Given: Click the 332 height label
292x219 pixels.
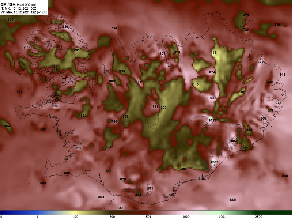Looking at the screenshot, I should pyautogui.click(x=84, y=116).
